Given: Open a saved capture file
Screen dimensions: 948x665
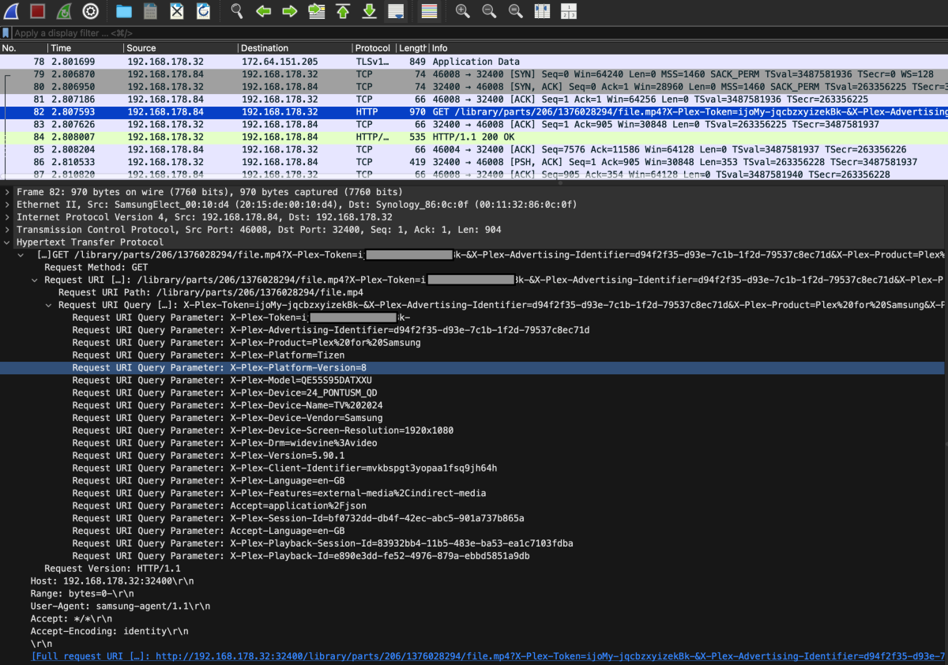Looking at the screenshot, I should [122, 11].
